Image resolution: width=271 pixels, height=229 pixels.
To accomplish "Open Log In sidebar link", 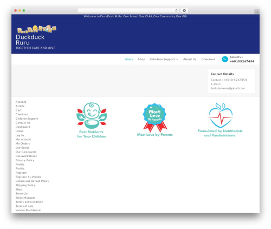I will click(x=20, y=135).
